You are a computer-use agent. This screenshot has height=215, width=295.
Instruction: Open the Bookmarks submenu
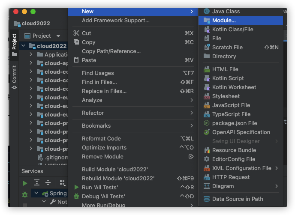133,125
